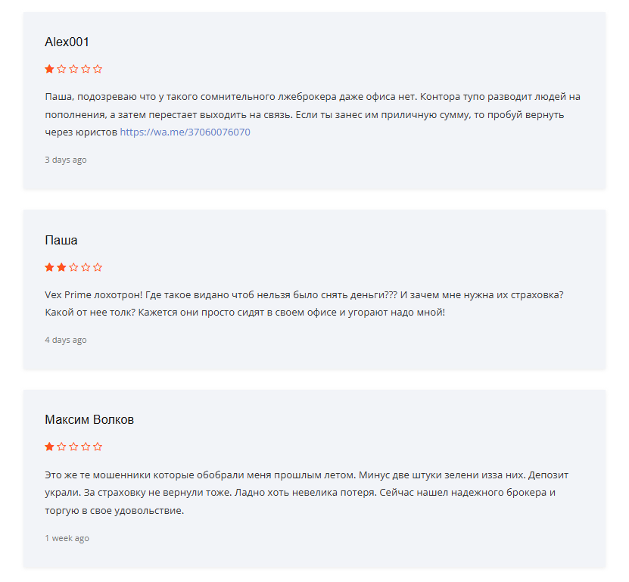The height and width of the screenshot is (582, 629).
Task: Click the fourth star in Паша's rating
Action: (x=86, y=267)
